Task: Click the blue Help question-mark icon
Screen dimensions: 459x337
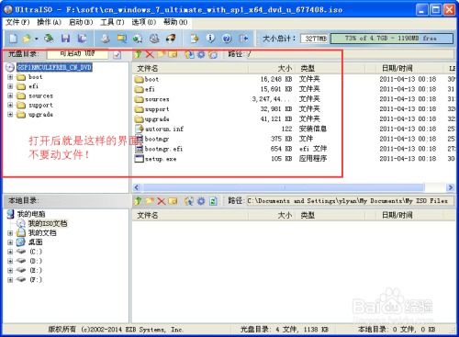Action: 227,39
